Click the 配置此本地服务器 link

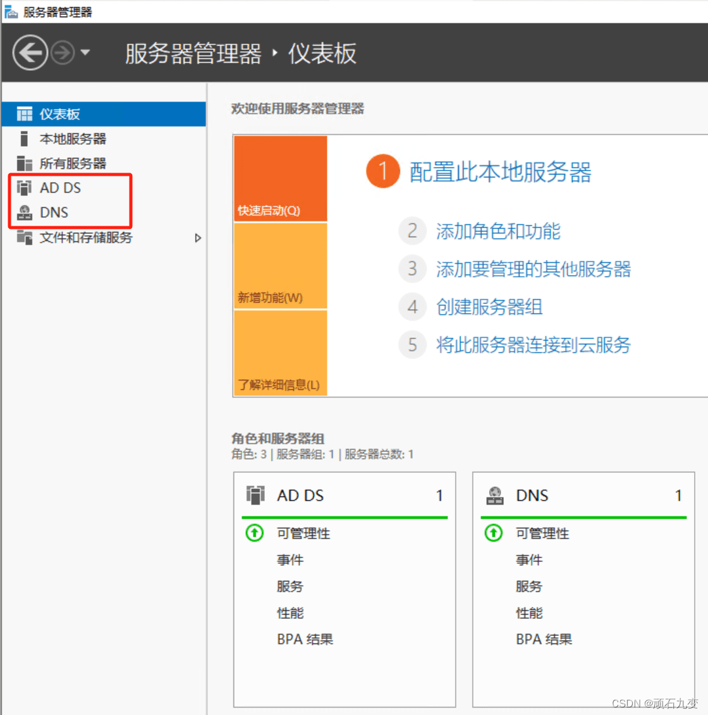pyautogui.click(x=500, y=172)
